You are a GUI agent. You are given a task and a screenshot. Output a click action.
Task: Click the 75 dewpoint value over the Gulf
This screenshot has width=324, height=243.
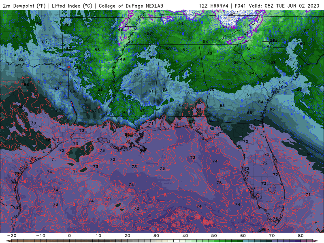219,183
